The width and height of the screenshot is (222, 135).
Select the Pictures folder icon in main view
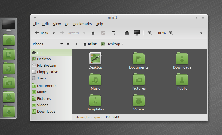click(139, 79)
